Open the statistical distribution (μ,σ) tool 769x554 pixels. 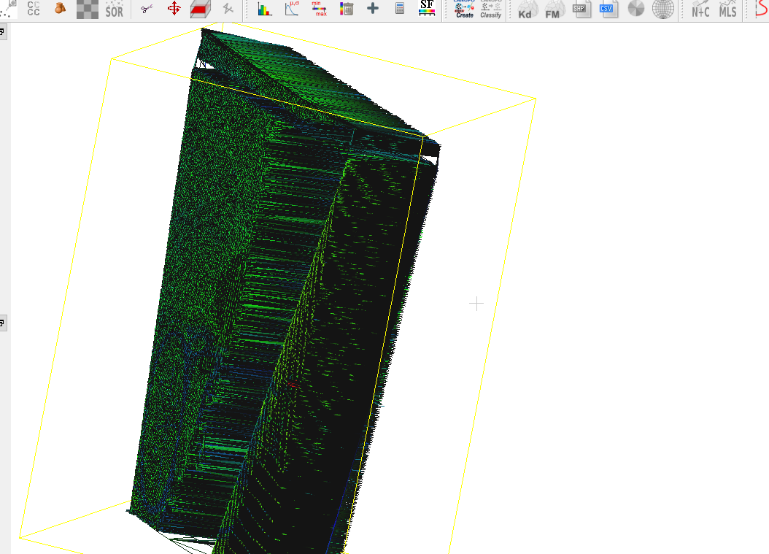[291, 9]
